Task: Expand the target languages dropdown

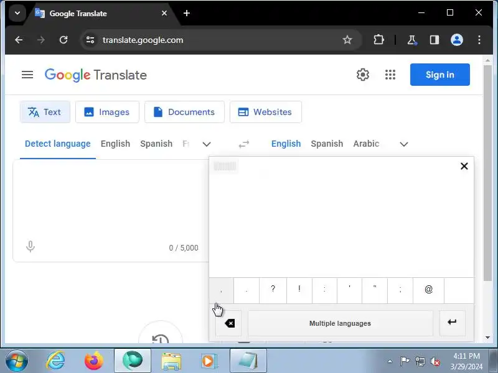Action: (403, 144)
